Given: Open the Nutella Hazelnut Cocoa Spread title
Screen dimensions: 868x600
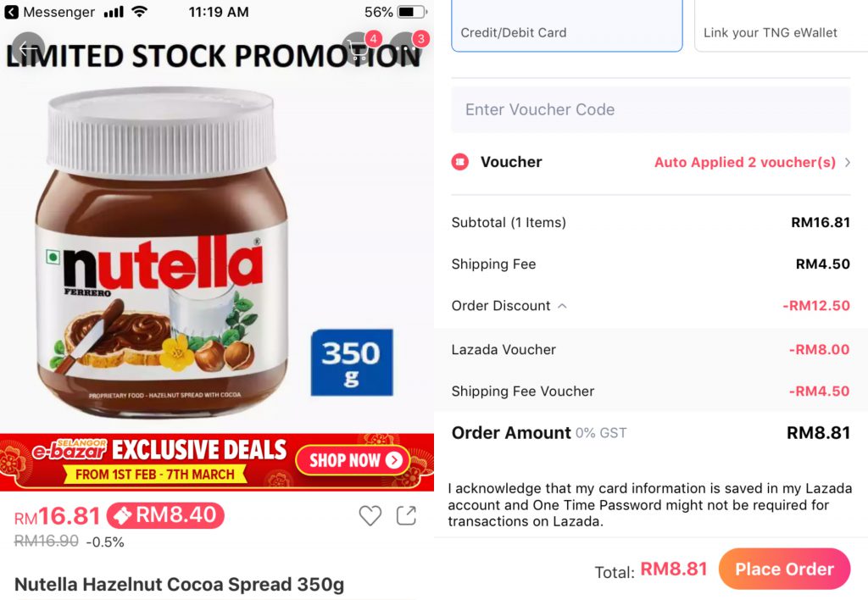Looking at the screenshot, I should click(x=180, y=585).
